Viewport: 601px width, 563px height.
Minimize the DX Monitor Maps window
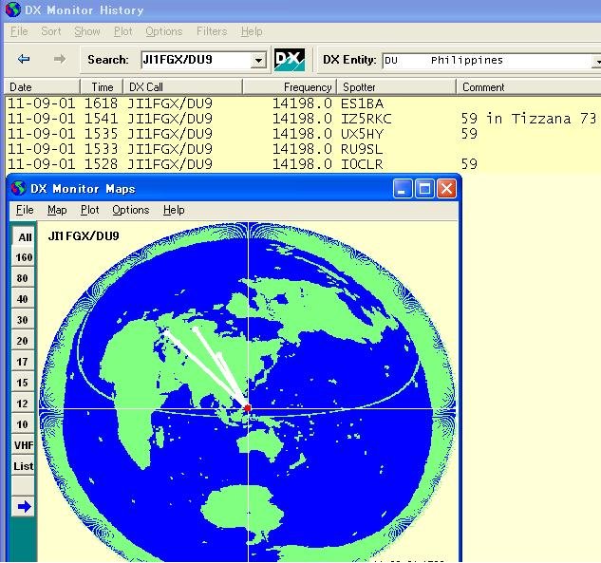pos(402,188)
